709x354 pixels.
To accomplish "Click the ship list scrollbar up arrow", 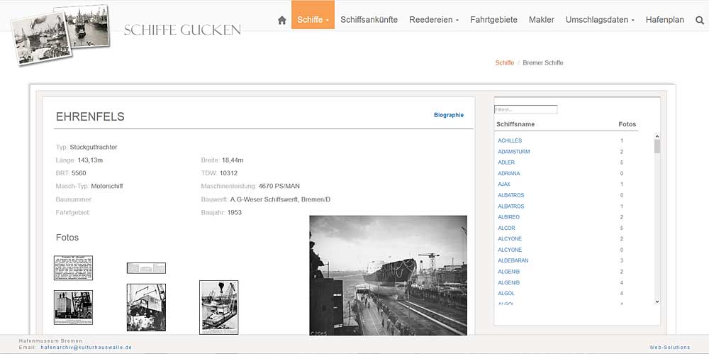I will click(657, 136).
